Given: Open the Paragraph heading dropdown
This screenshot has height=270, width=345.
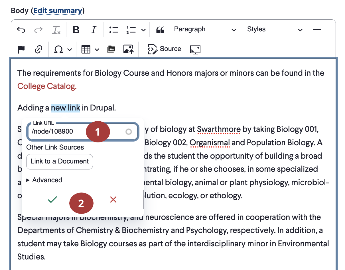Looking at the screenshot, I should click(205, 29).
